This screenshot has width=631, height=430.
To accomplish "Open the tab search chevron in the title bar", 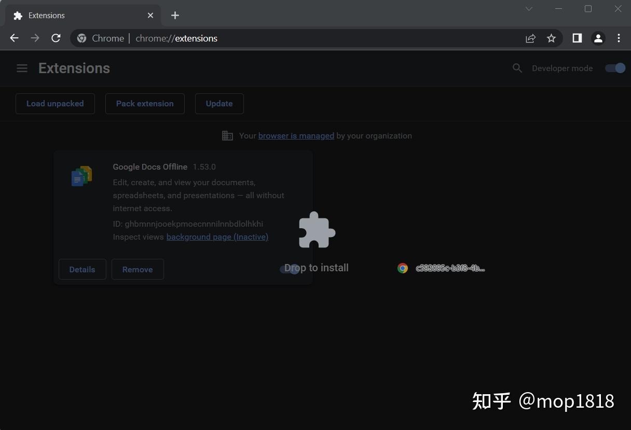I will pyautogui.click(x=528, y=9).
